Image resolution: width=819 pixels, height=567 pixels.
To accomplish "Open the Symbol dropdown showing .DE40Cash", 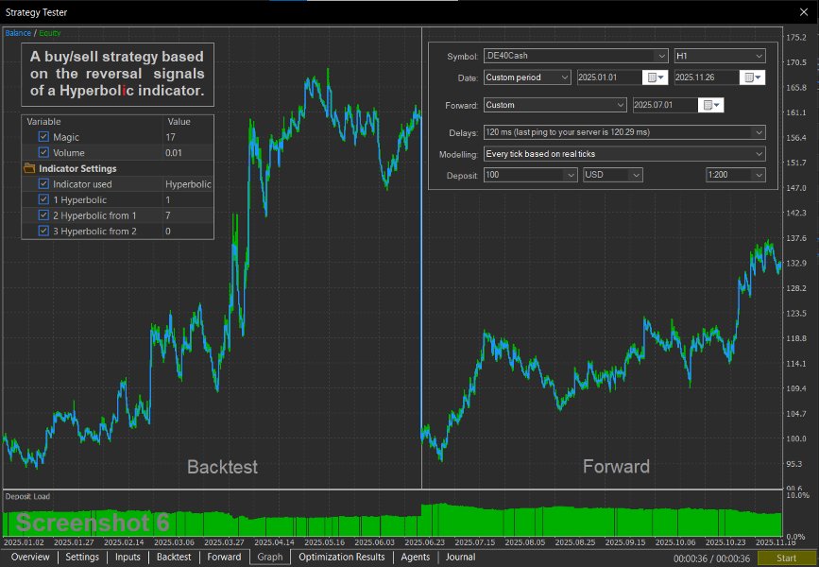I will click(575, 56).
